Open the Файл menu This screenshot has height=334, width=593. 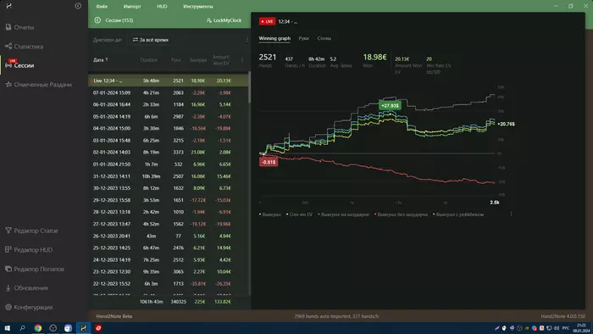click(102, 7)
